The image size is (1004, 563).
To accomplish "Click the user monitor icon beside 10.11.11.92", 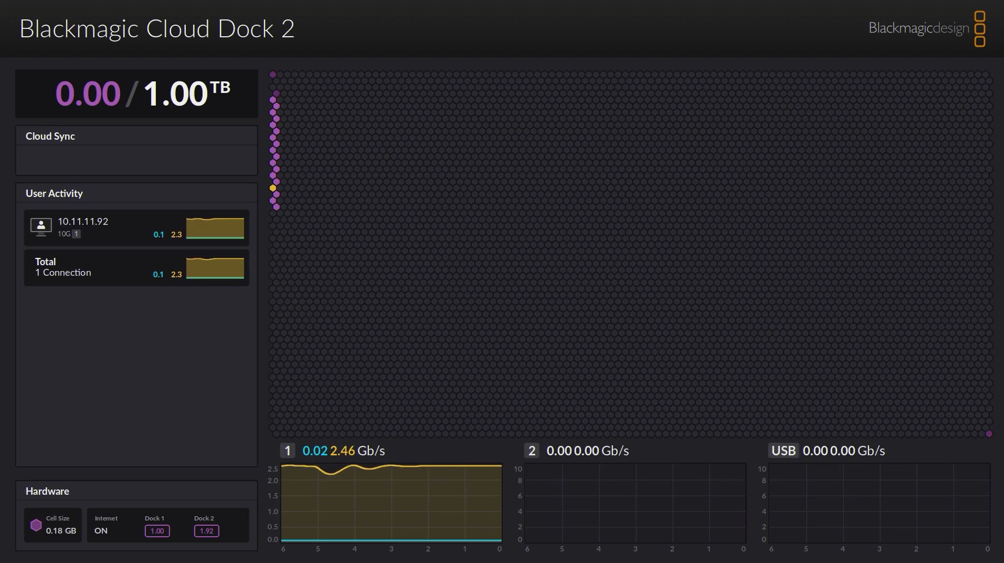I will point(41,227).
